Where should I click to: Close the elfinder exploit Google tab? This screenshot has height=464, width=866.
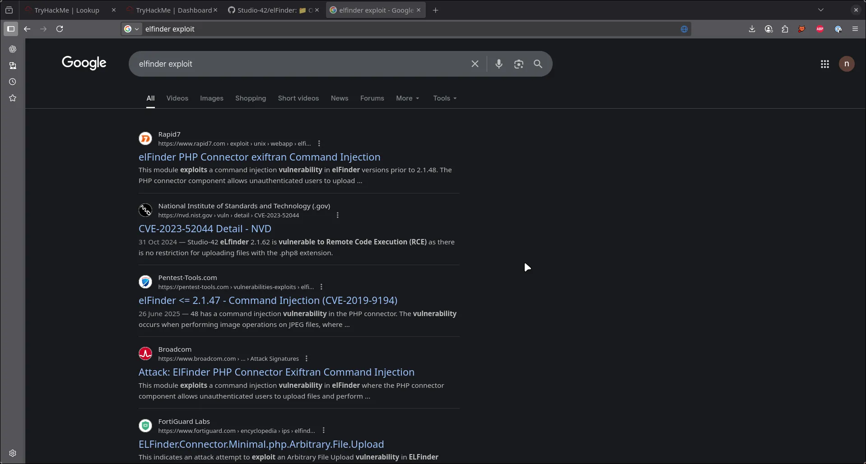coord(419,10)
